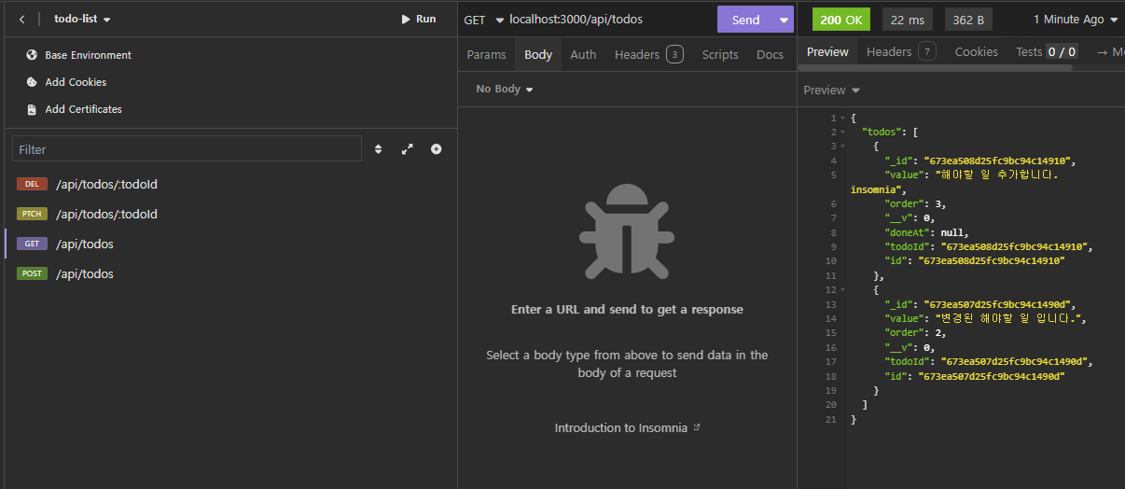Viewport: 1125px width, 489px height.
Task: Go back using the left chevron icon
Action: coord(21,19)
